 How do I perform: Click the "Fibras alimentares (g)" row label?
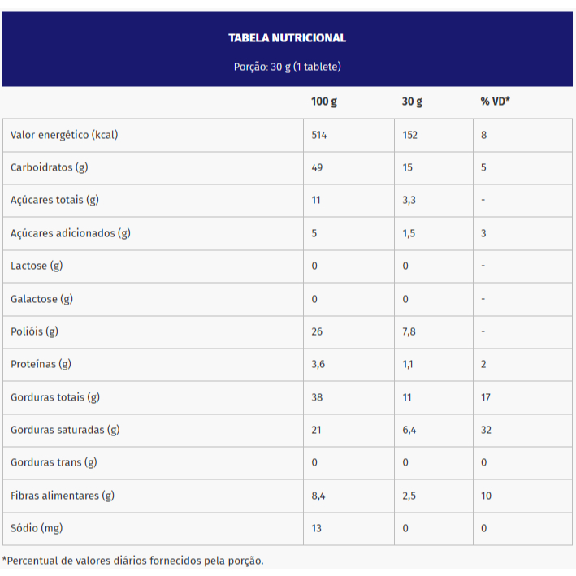coord(62,496)
